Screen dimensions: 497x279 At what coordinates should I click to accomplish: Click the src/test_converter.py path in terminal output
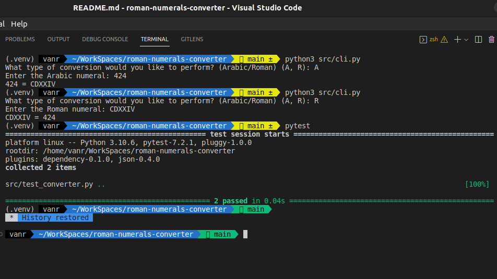pos(49,184)
